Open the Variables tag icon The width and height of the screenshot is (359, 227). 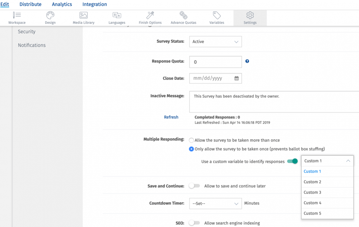tap(216, 15)
